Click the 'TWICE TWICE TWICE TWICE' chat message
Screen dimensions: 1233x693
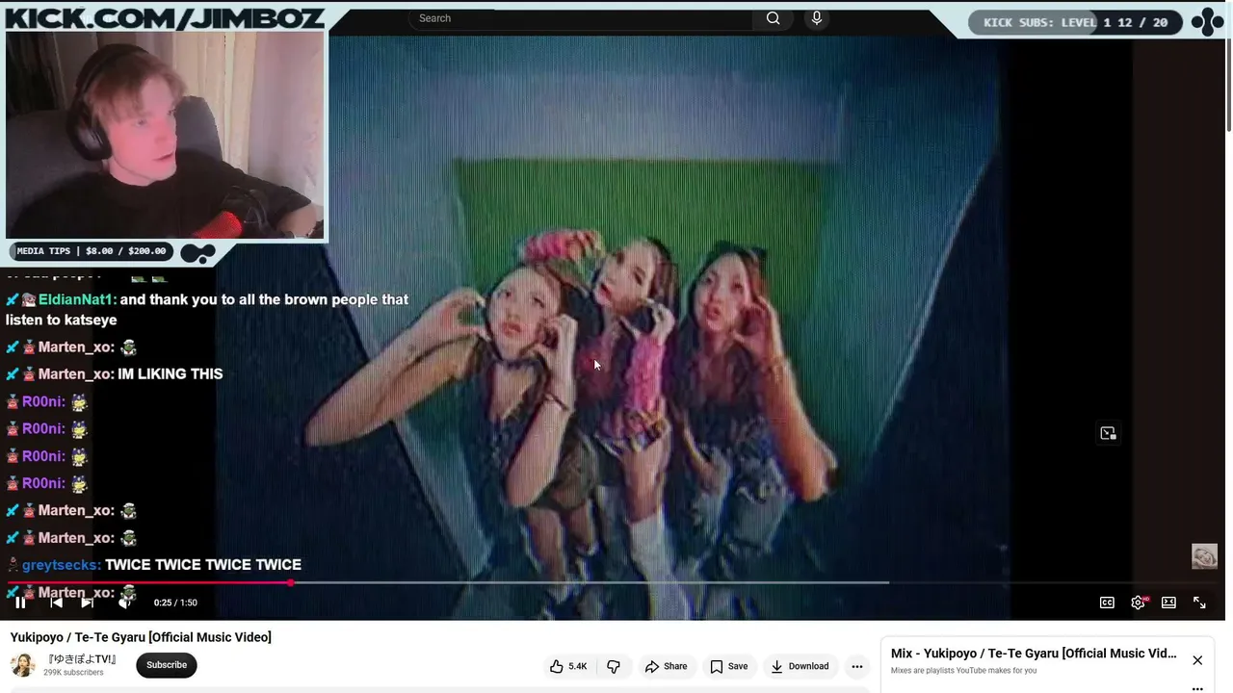[203, 565]
